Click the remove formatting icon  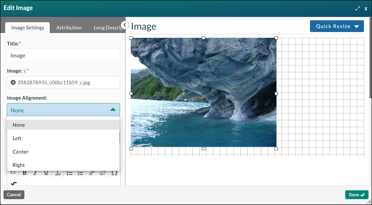[x=58, y=173]
